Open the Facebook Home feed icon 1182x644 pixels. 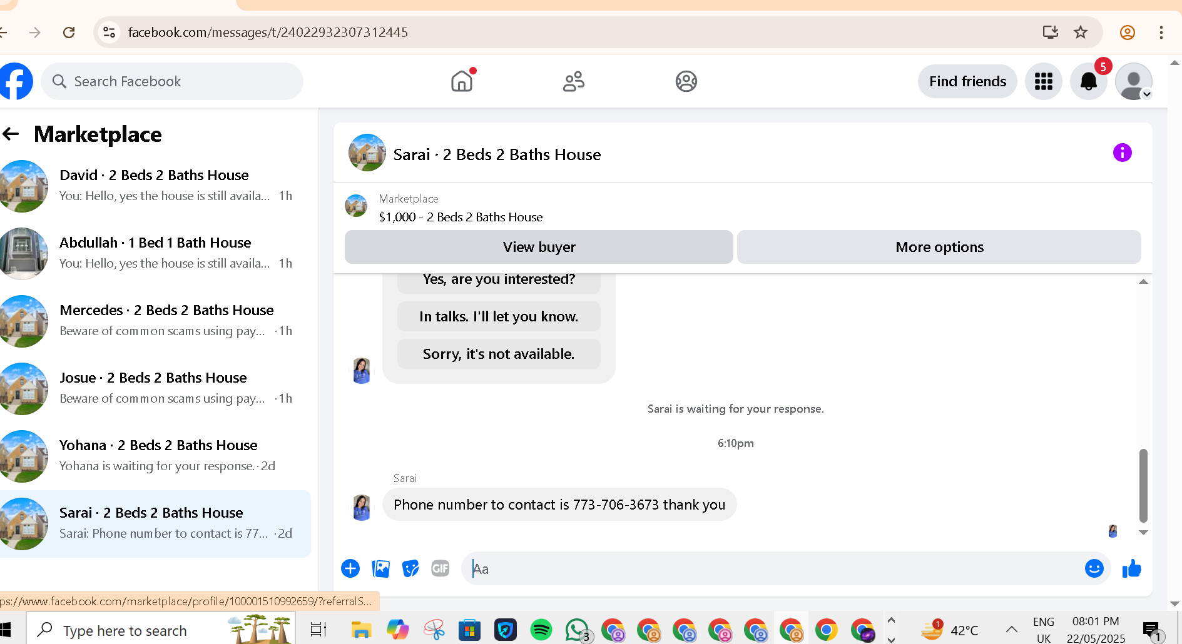[x=462, y=81]
